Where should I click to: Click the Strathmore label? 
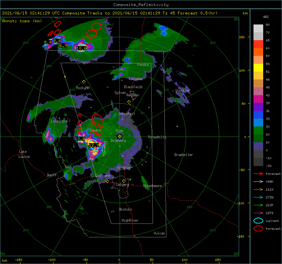[x=152, y=186]
